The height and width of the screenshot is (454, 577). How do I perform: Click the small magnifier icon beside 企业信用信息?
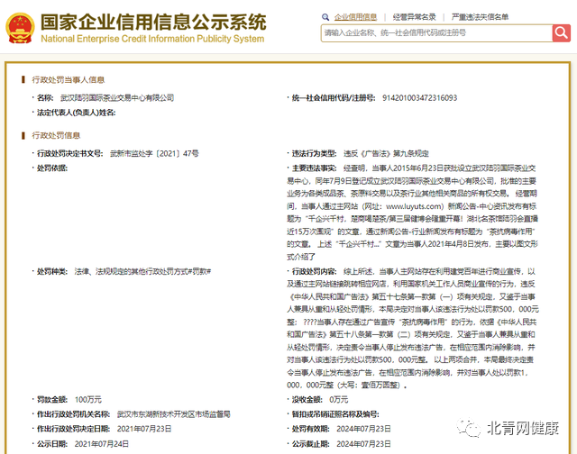[325, 17]
